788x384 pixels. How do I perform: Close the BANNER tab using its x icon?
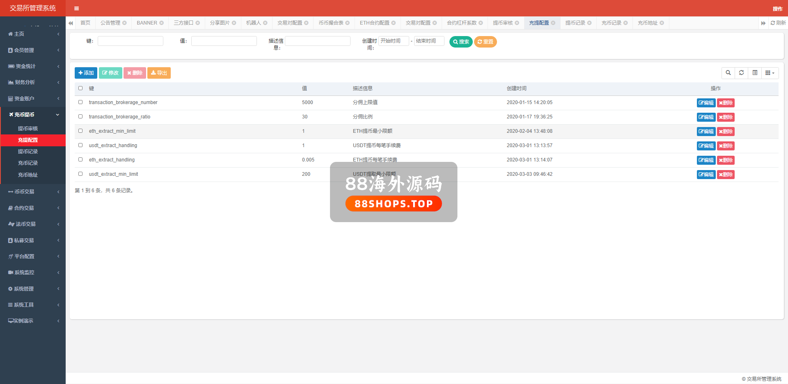click(x=162, y=23)
